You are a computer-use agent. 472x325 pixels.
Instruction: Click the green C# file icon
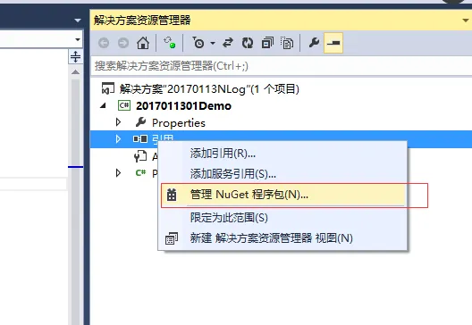pos(140,173)
